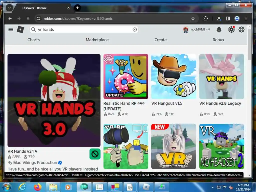
Task: Open the large VR HANDS 3.0 thumbnail
Action: 54,100
